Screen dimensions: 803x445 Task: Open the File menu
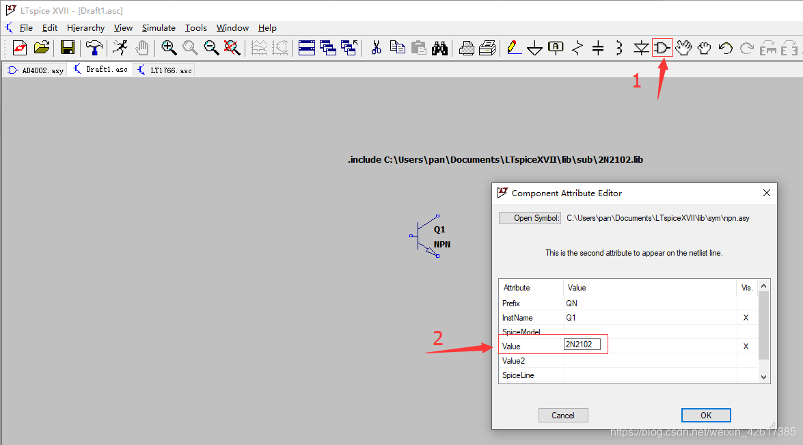[x=25, y=27]
